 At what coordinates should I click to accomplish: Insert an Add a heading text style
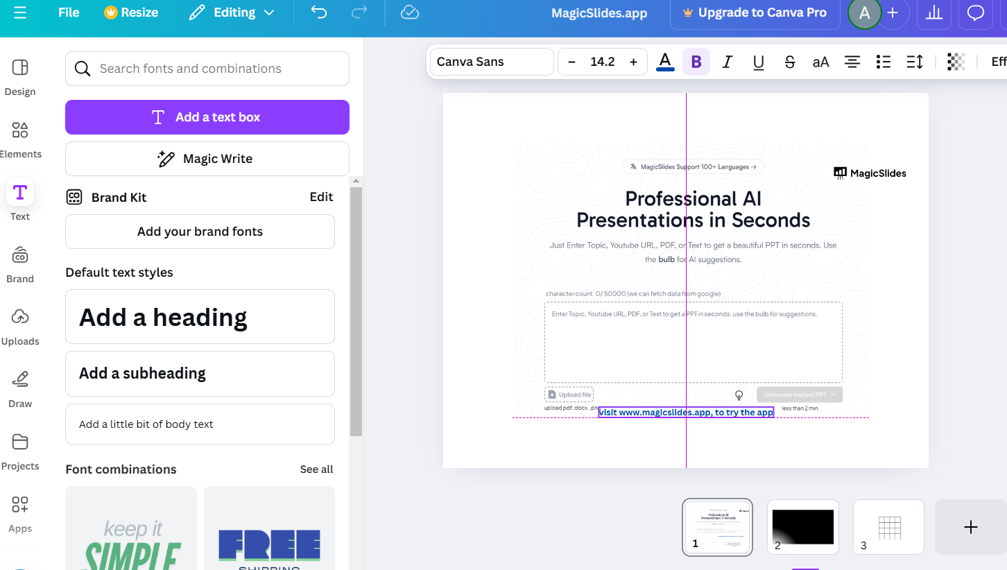200,317
